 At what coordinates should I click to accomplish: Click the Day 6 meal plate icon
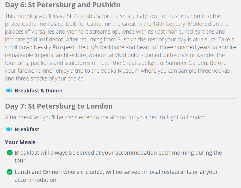[x=9, y=91]
